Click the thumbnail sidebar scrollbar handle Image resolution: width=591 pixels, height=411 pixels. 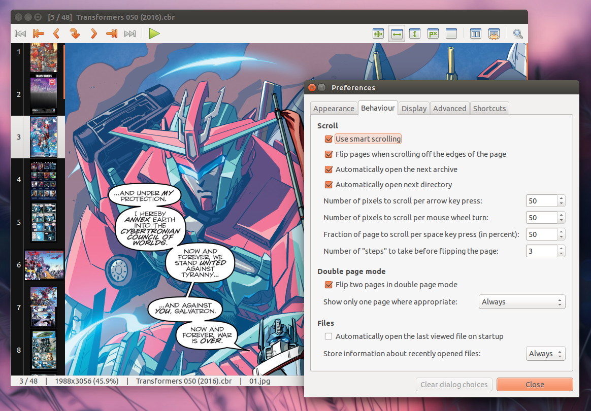click(64, 72)
